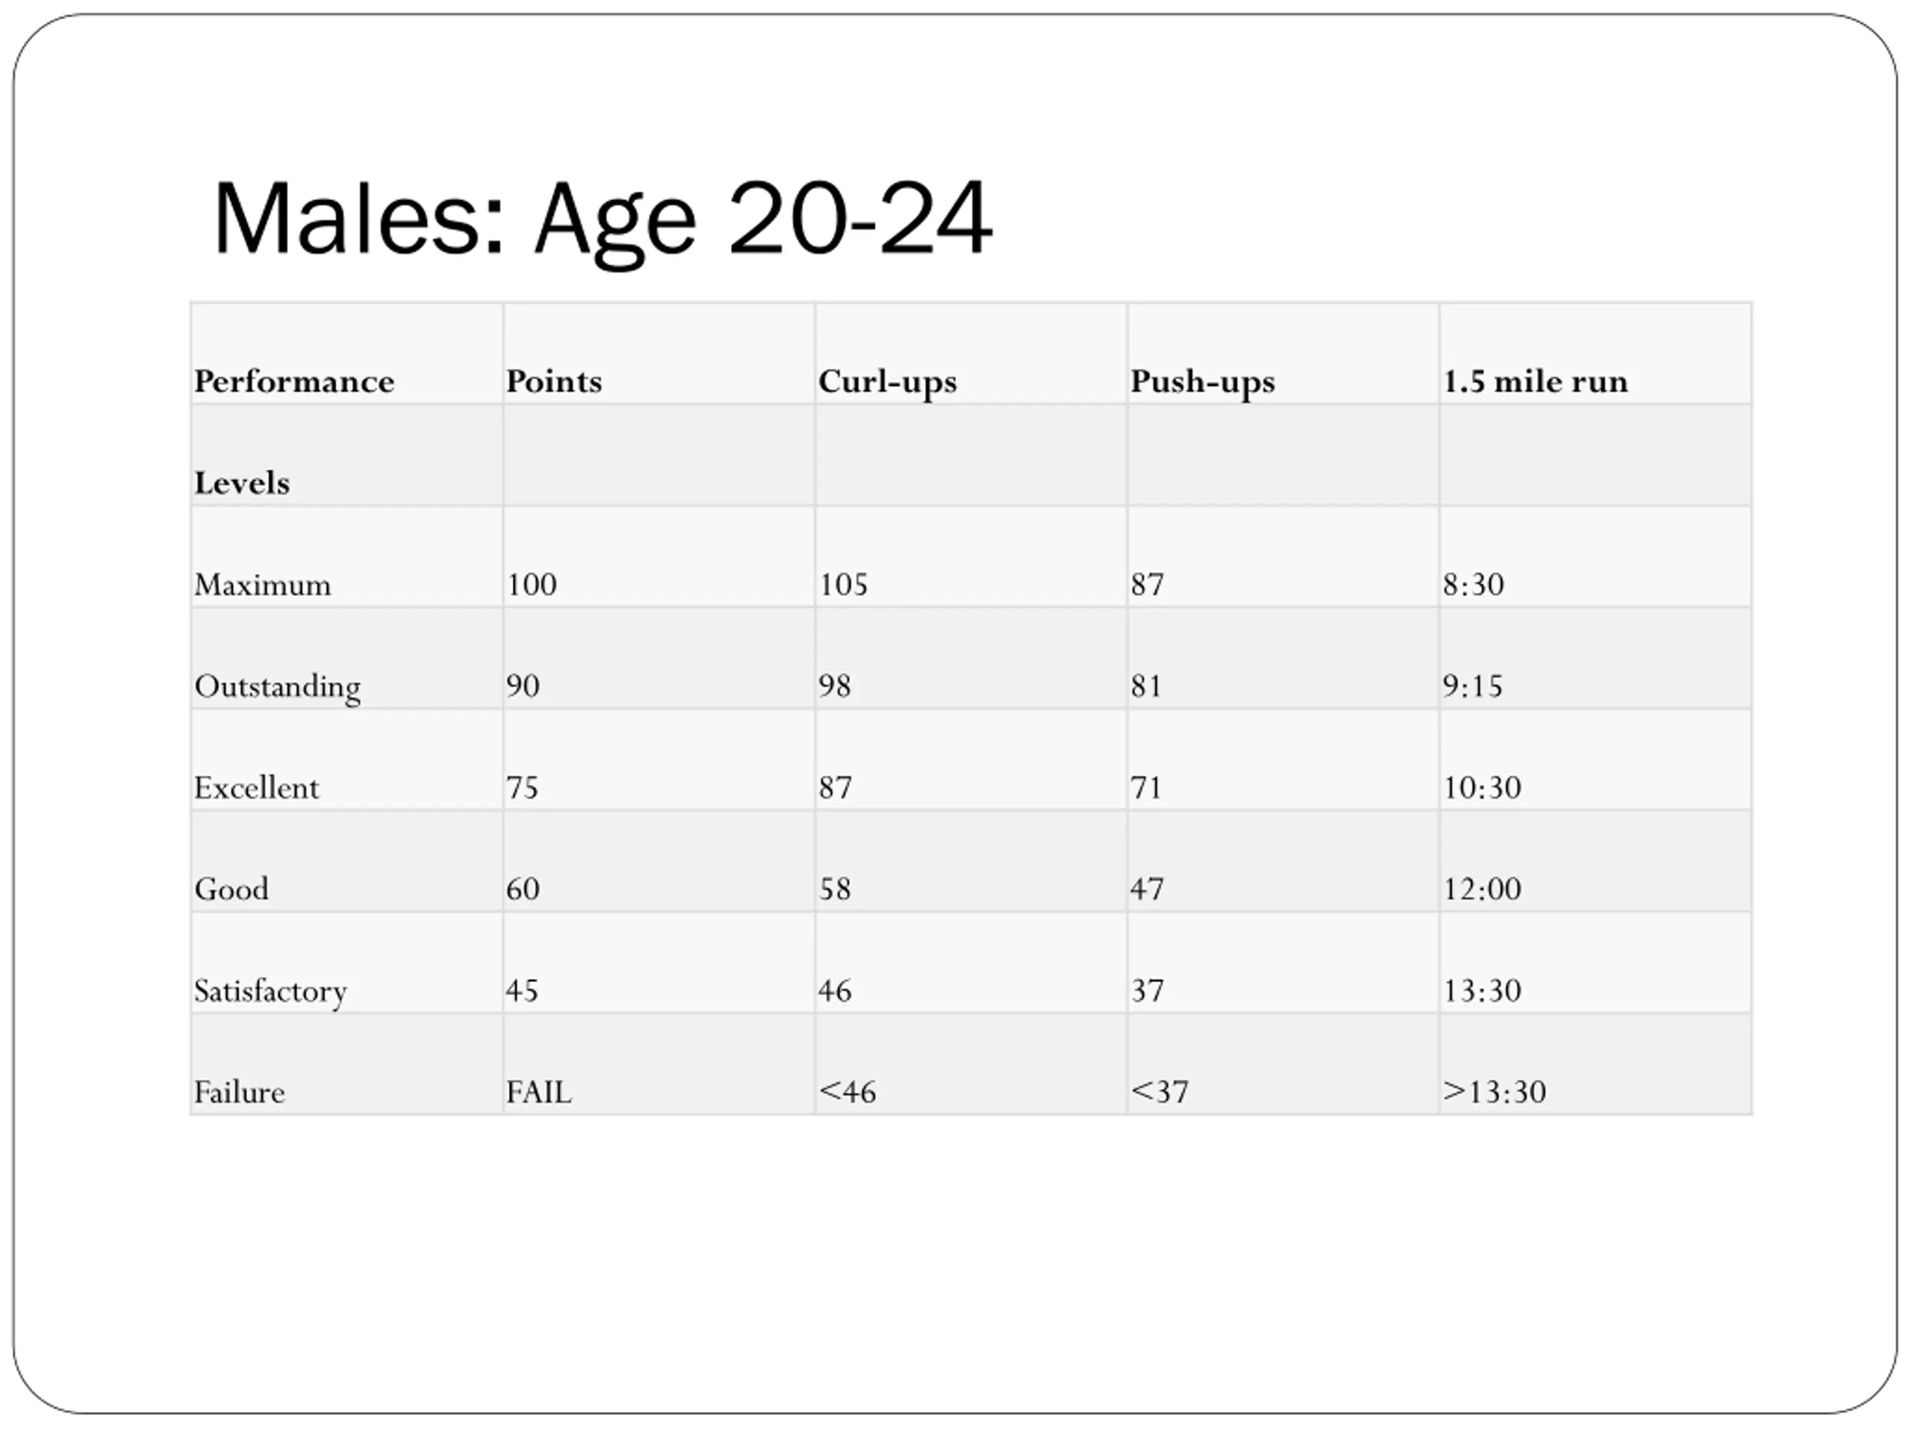Select the Excellent row label
The image size is (1911, 1433).
[257, 787]
